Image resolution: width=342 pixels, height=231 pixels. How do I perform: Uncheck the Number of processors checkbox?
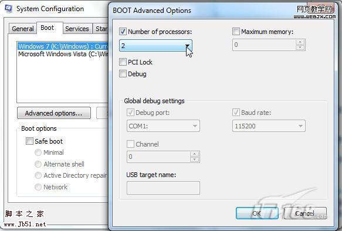[123, 32]
